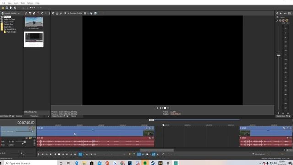Toggle solo on the audio track

[x=30, y=138]
